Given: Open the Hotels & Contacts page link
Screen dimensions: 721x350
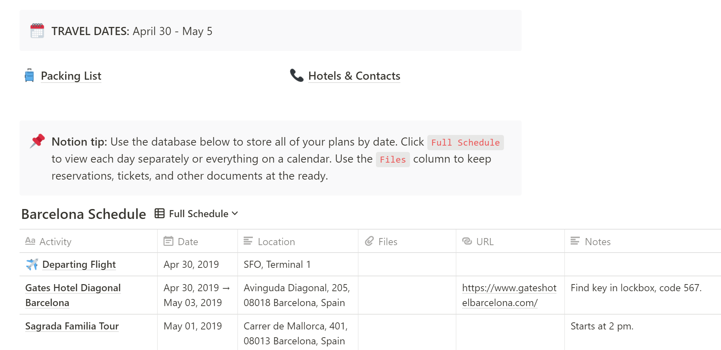Looking at the screenshot, I should click(x=354, y=76).
